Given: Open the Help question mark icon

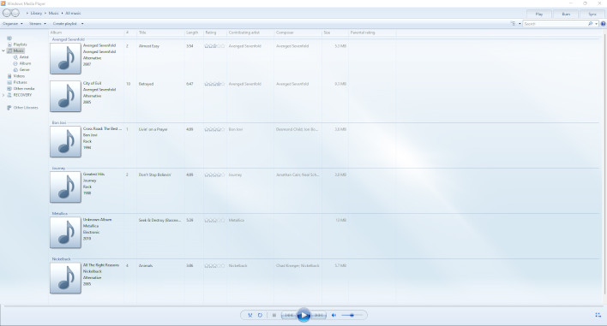Looking at the screenshot, I should coord(603,24).
